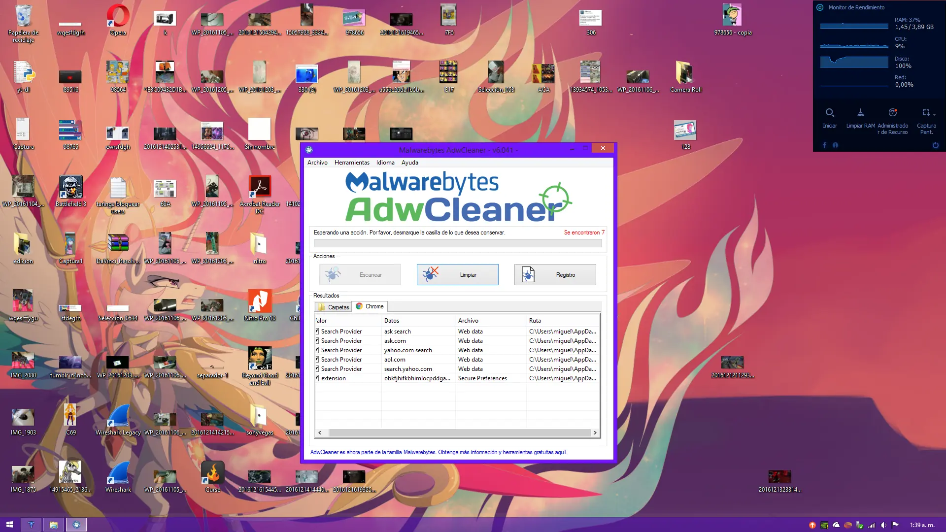This screenshot has width=946, height=532.
Task: Select the Nitro Pro 10 shortcut
Action: [x=260, y=305]
